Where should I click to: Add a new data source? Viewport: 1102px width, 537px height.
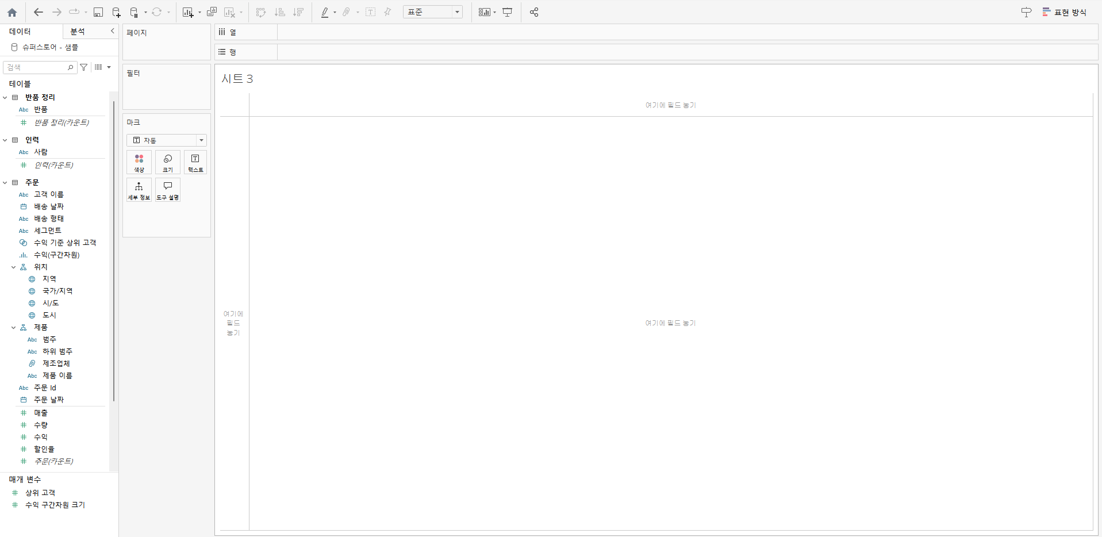116,12
